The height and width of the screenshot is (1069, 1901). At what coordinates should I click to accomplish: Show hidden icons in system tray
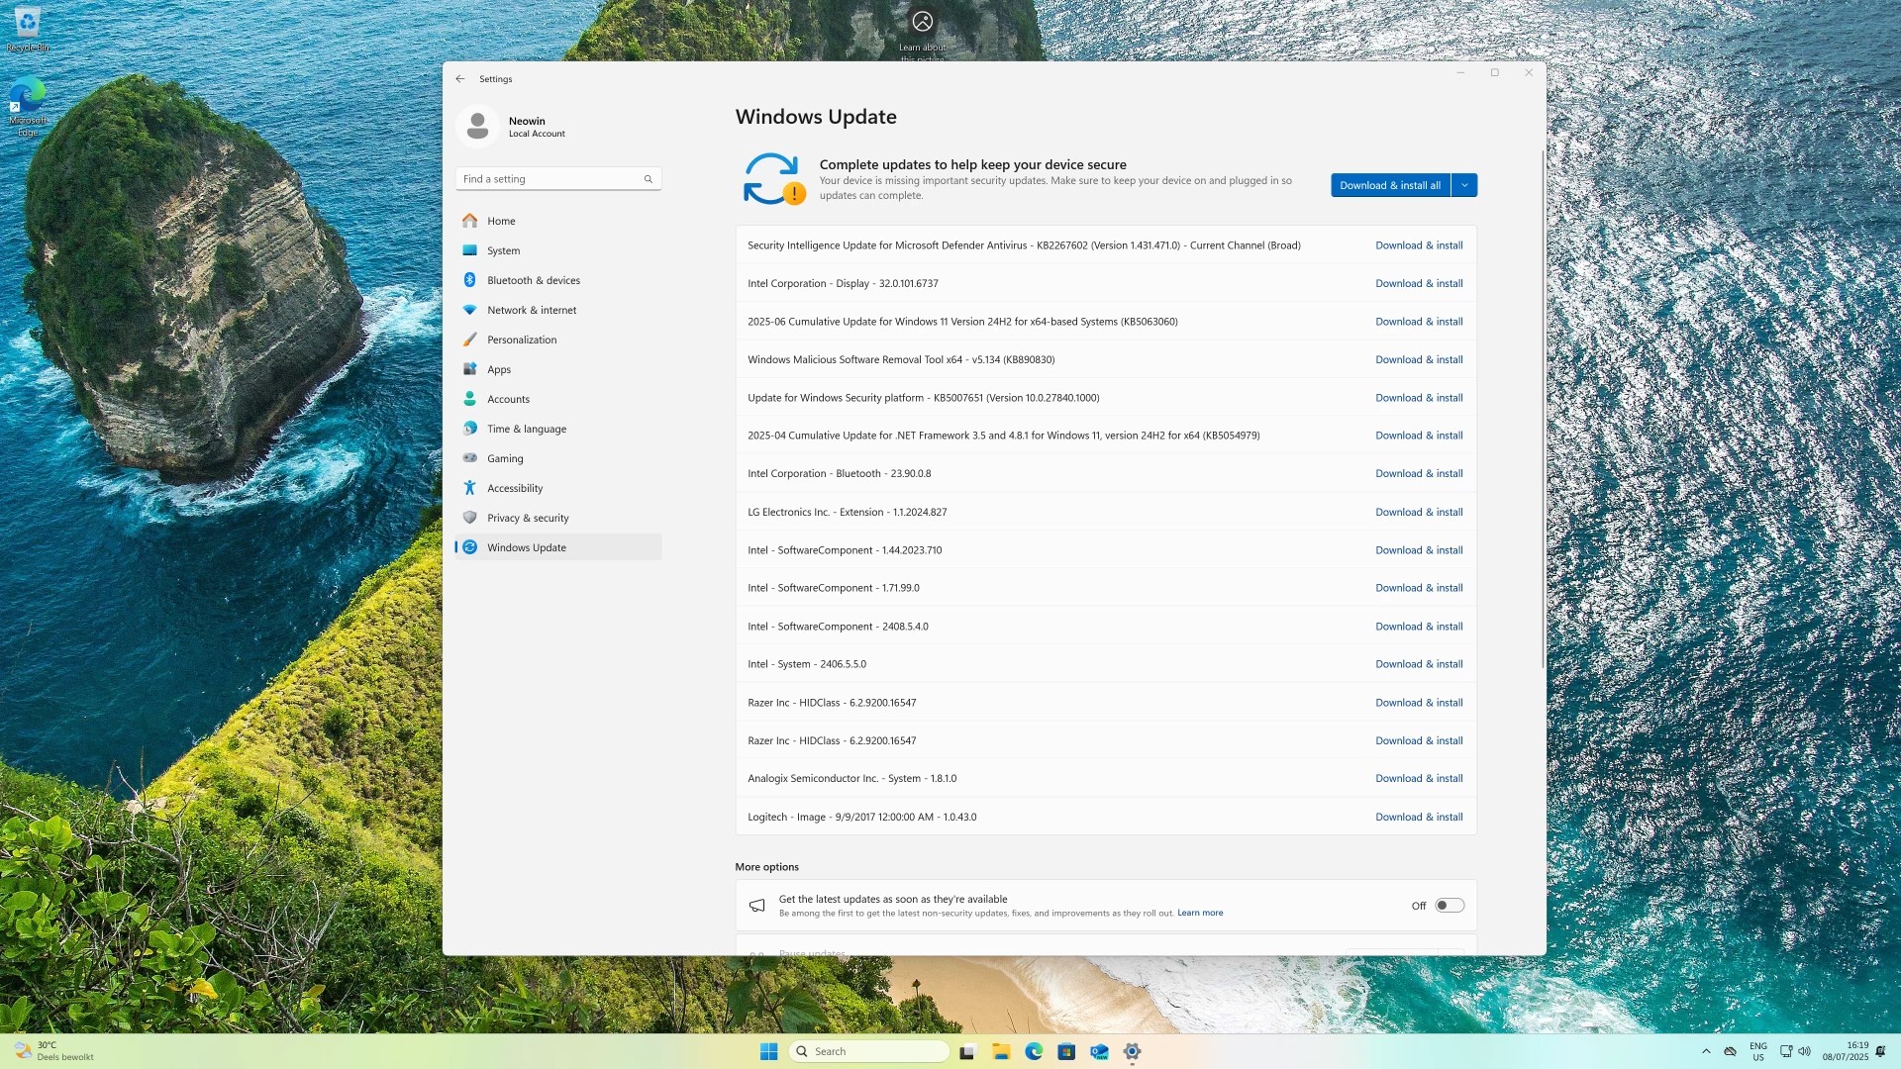coord(1706,1051)
